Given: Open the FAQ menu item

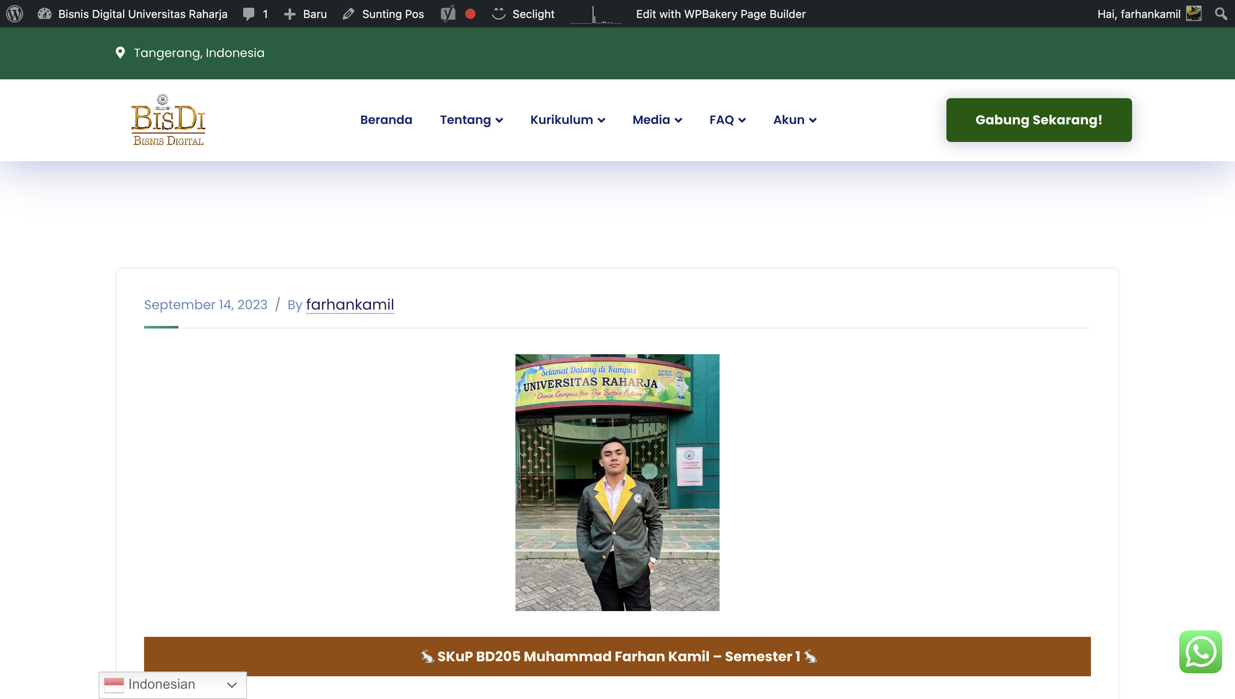Looking at the screenshot, I should [721, 120].
